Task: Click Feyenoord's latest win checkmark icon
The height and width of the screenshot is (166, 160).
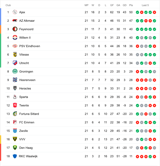Action: coord(154,29)
